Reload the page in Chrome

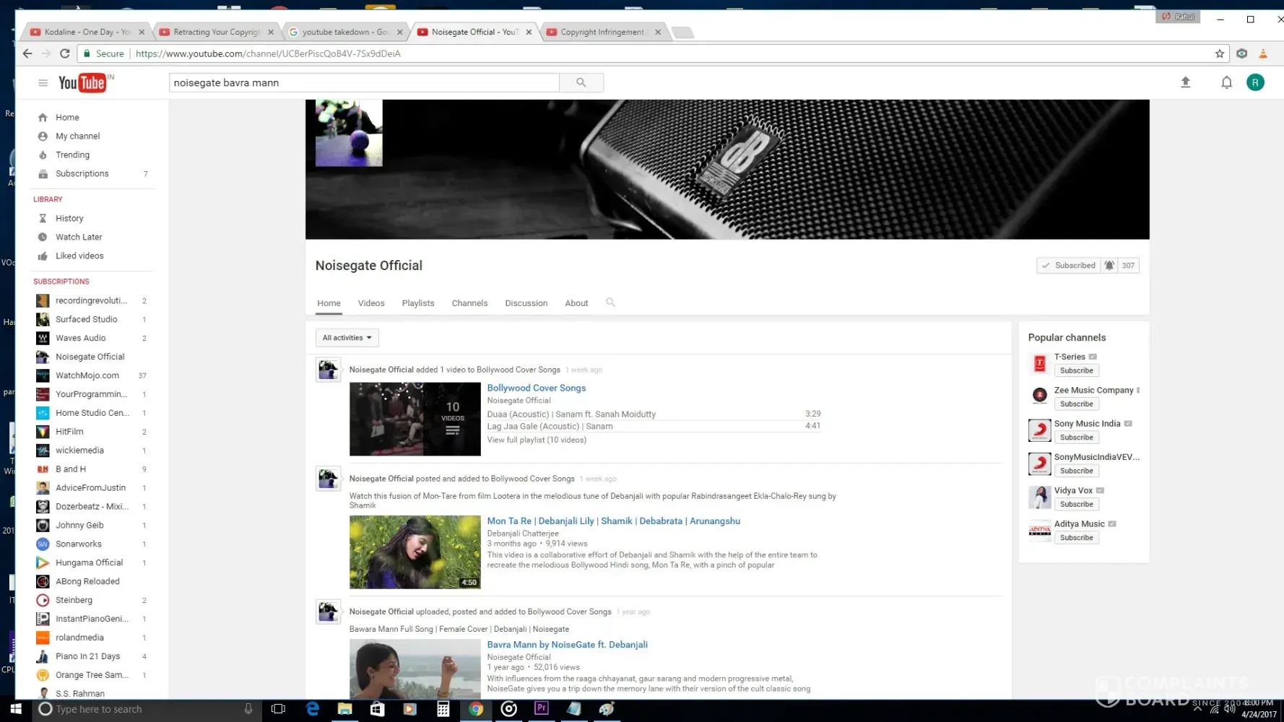point(65,53)
